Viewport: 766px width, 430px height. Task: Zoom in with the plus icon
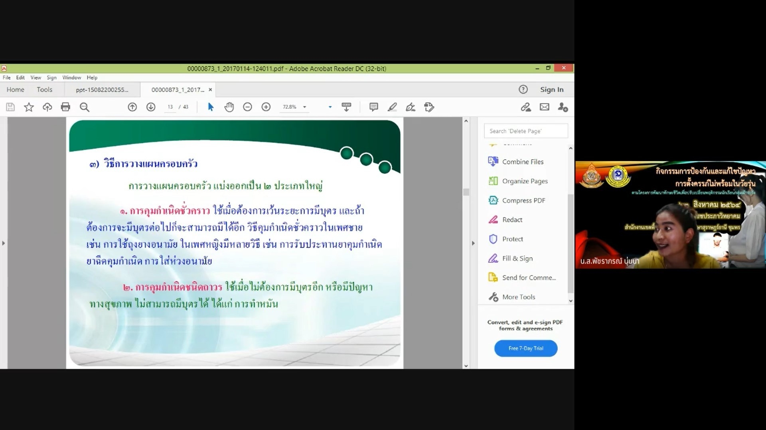tap(266, 107)
